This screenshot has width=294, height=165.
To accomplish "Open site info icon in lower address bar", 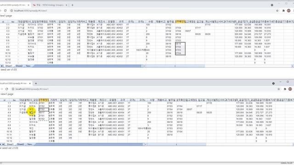I will tap(13, 89).
